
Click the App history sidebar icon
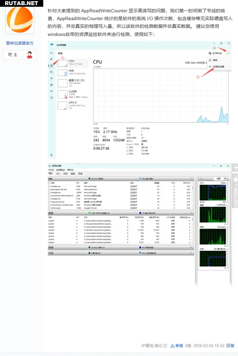pos(52,72)
